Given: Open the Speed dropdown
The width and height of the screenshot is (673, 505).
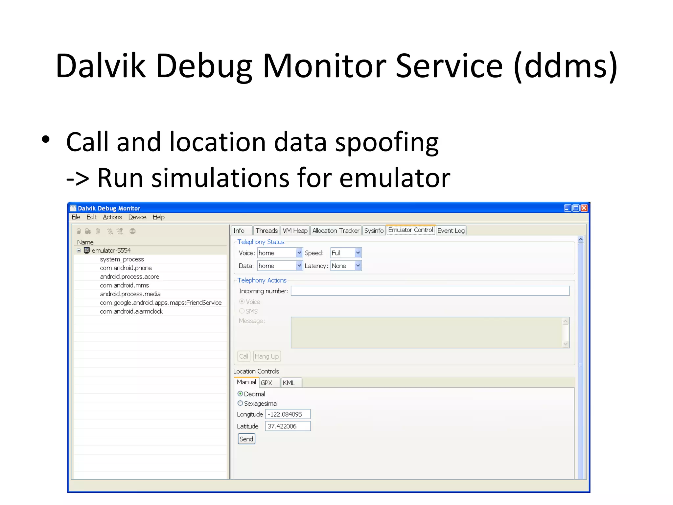Looking at the screenshot, I should coord(346,253).
